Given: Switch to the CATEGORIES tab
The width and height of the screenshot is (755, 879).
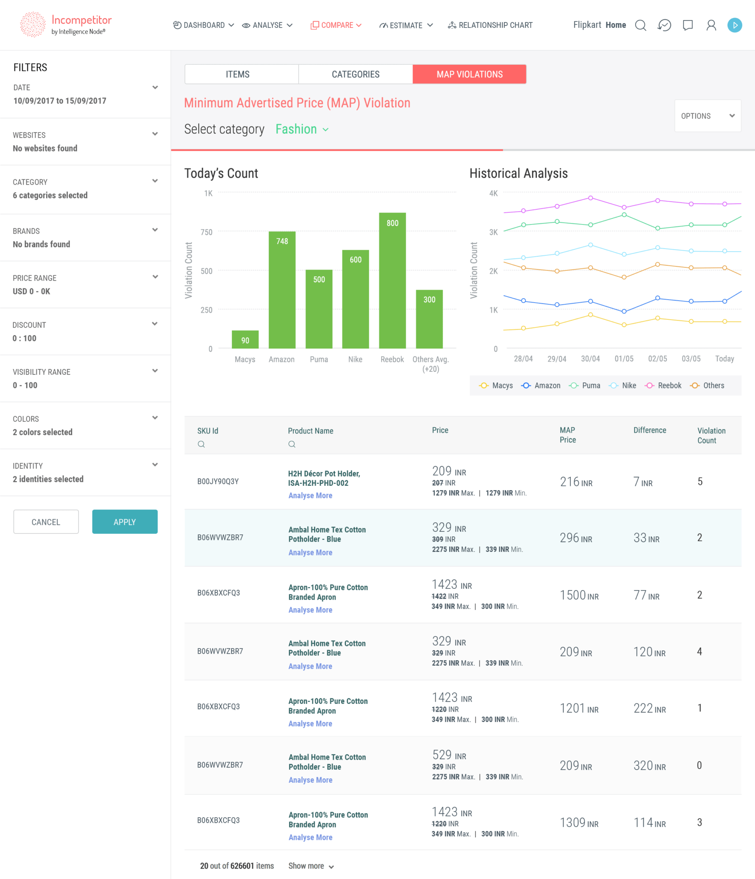Looking at the screenshot, I should coord(355,74).
